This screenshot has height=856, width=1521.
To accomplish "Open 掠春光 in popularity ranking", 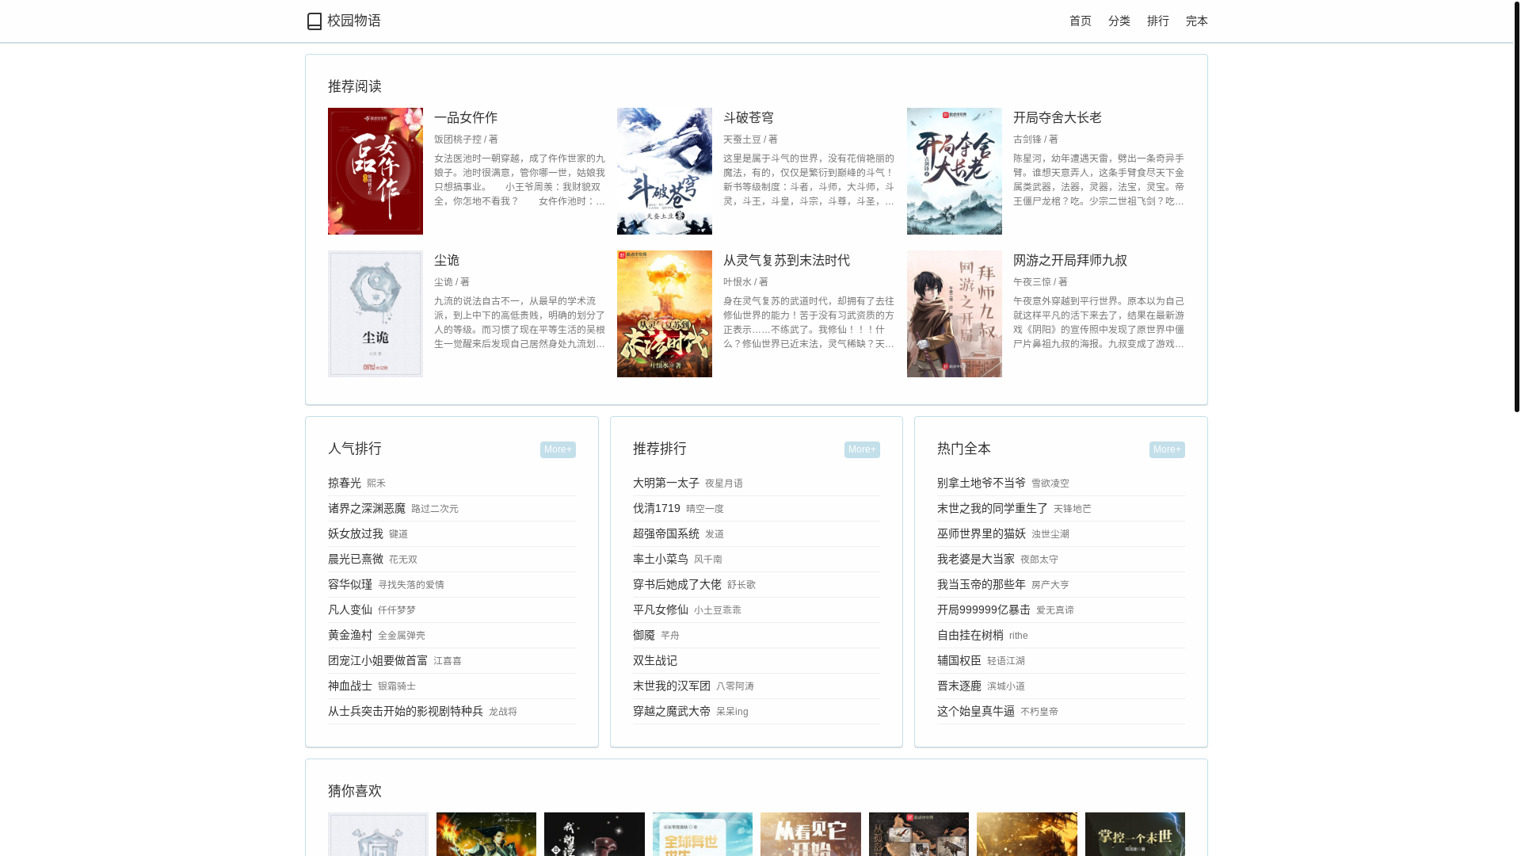I will coord(345,483).
